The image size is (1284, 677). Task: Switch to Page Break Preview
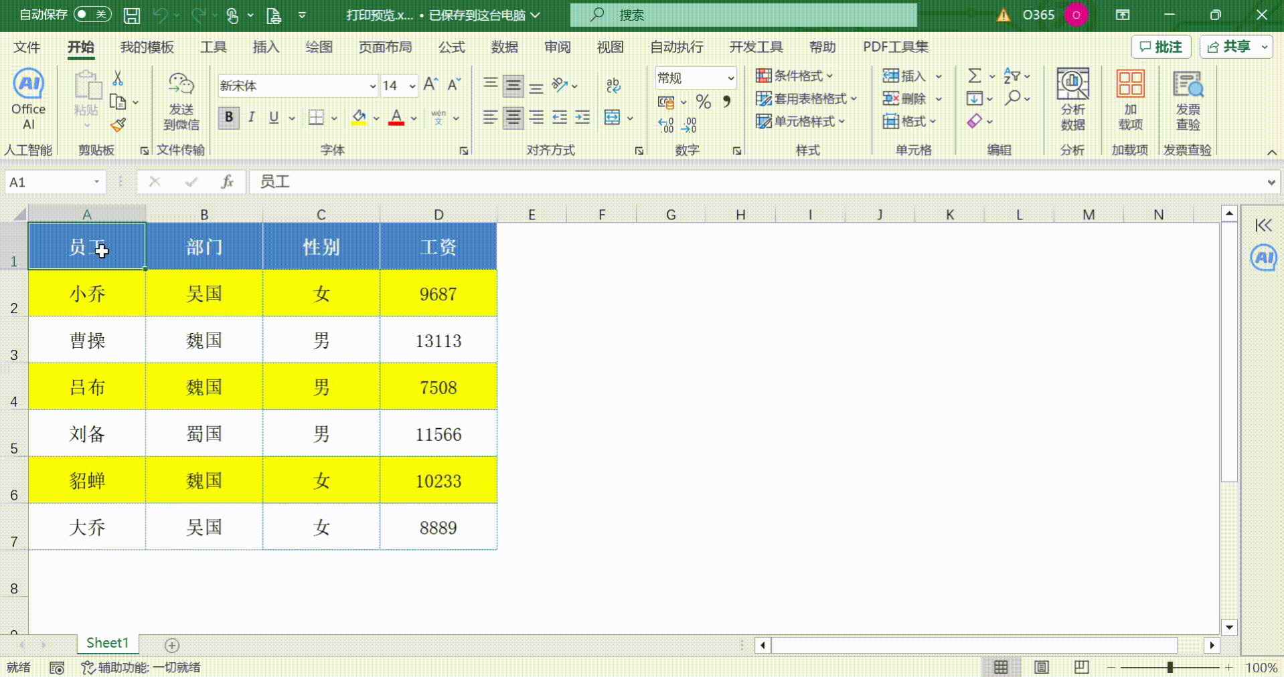[1081, 667]
